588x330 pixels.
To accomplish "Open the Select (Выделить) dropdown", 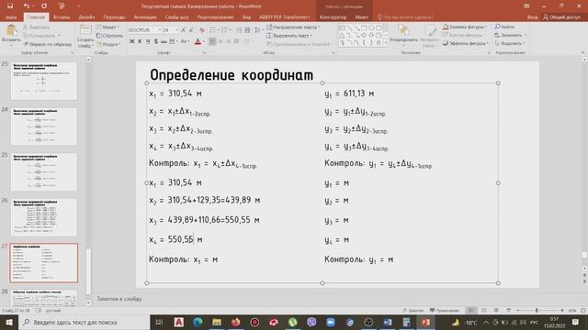I will point(510,43).
